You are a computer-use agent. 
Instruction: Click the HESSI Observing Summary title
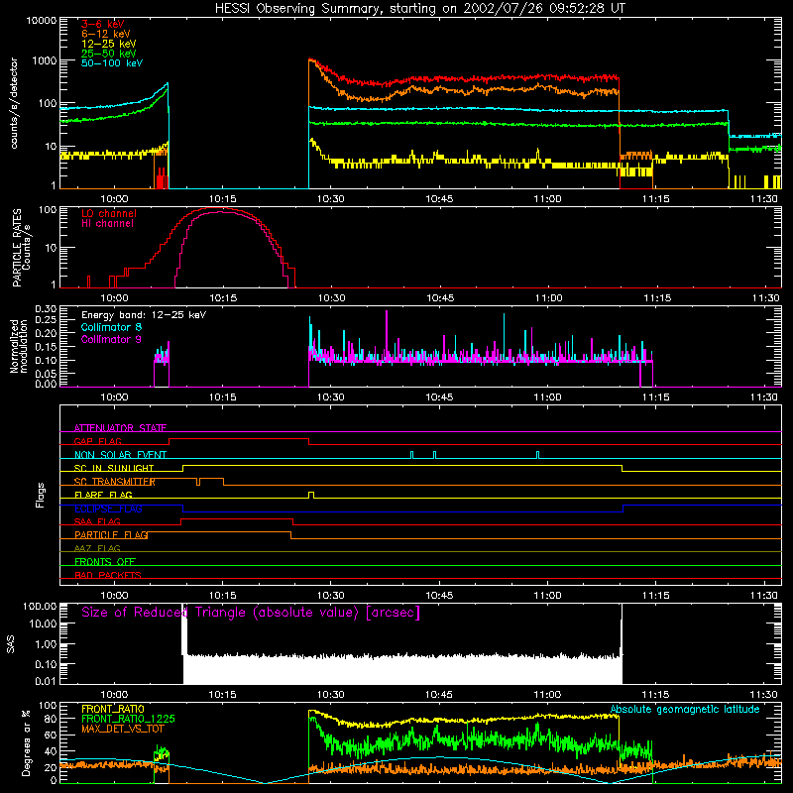point(419,9)
